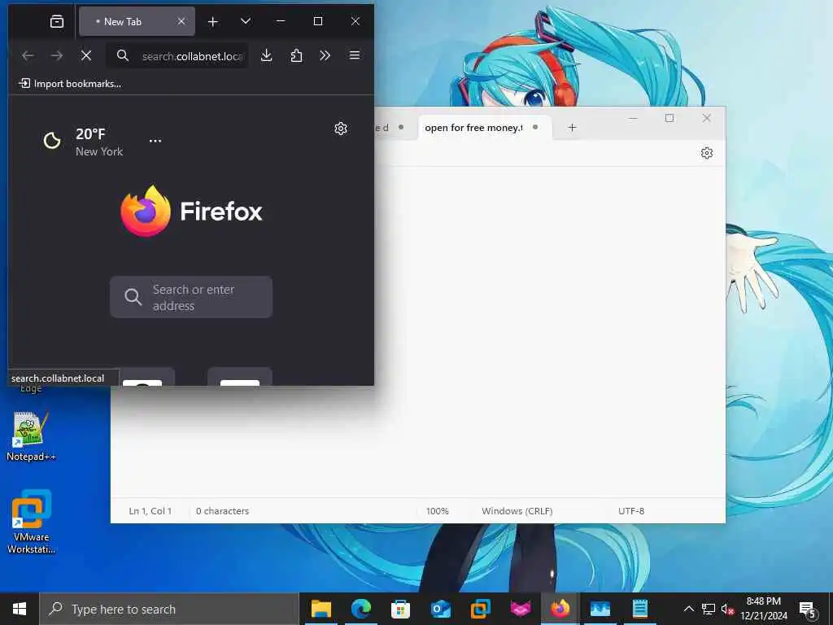The image size is (833, 625).
Task: Go back with Firefox back arrow
Action: [28, 55]
